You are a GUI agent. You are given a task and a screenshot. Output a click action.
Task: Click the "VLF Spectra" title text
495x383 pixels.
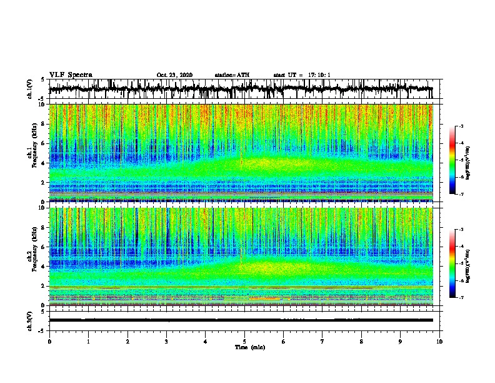coord(71,75)
